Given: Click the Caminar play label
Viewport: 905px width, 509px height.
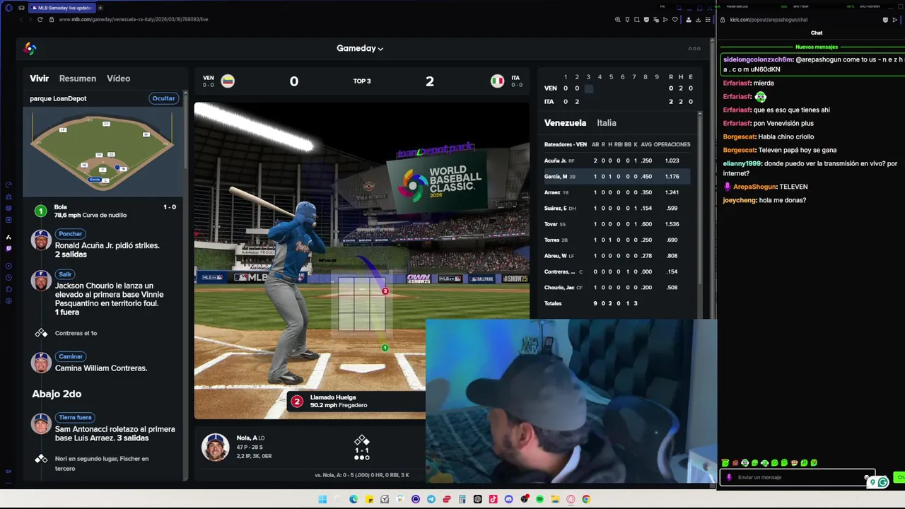Looking at the screenshot, I should click(x=71, y=357).
